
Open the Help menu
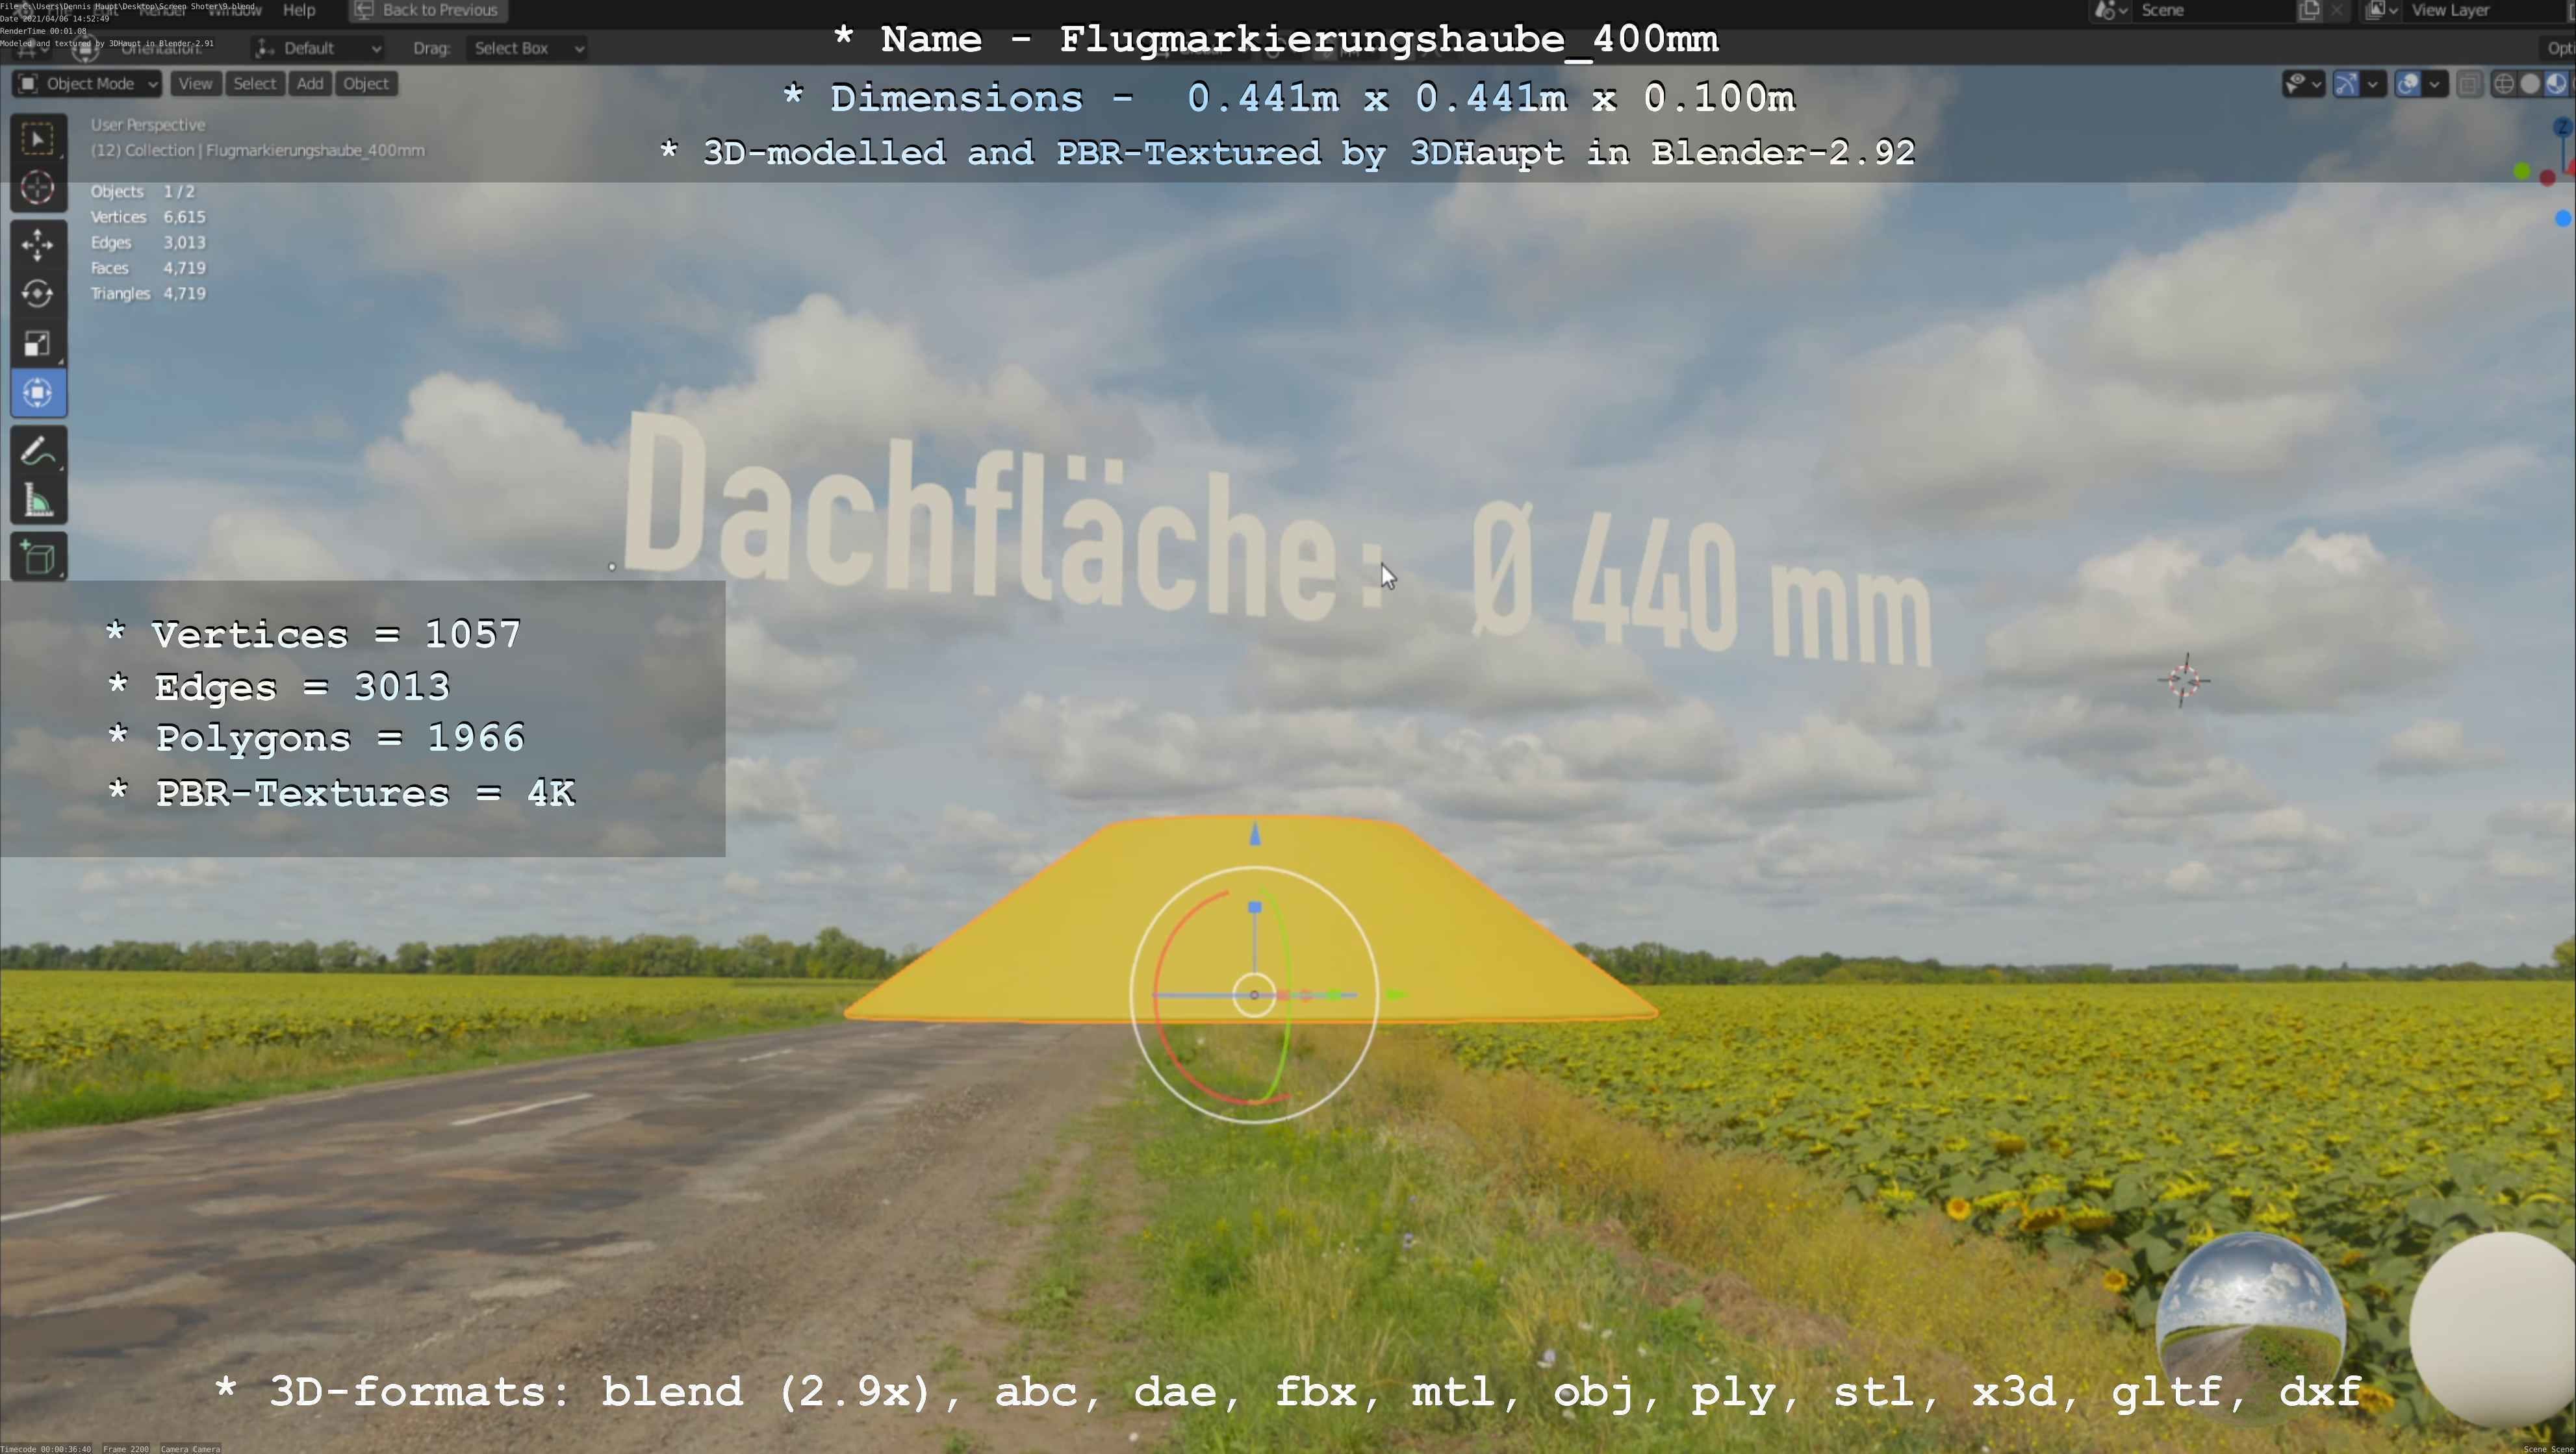299,10
